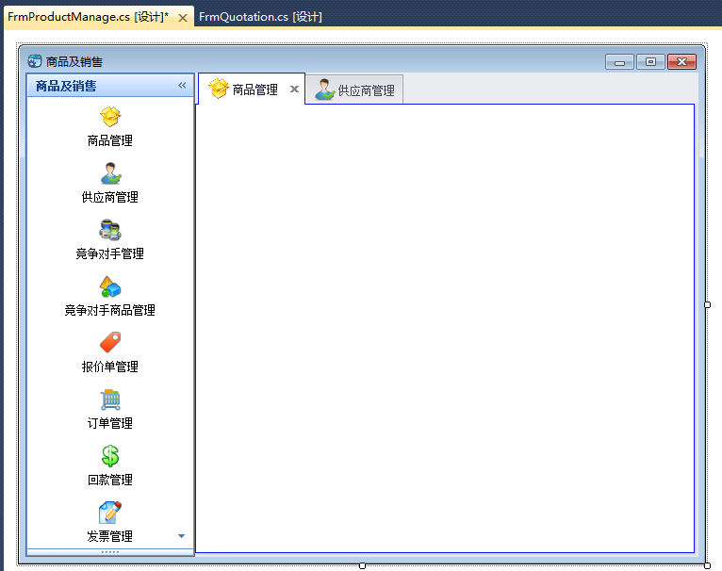Screen dimensions: 722x571
Task: Close the FrmProductManage.cs document tab
Action: click(x=183, y=18)
